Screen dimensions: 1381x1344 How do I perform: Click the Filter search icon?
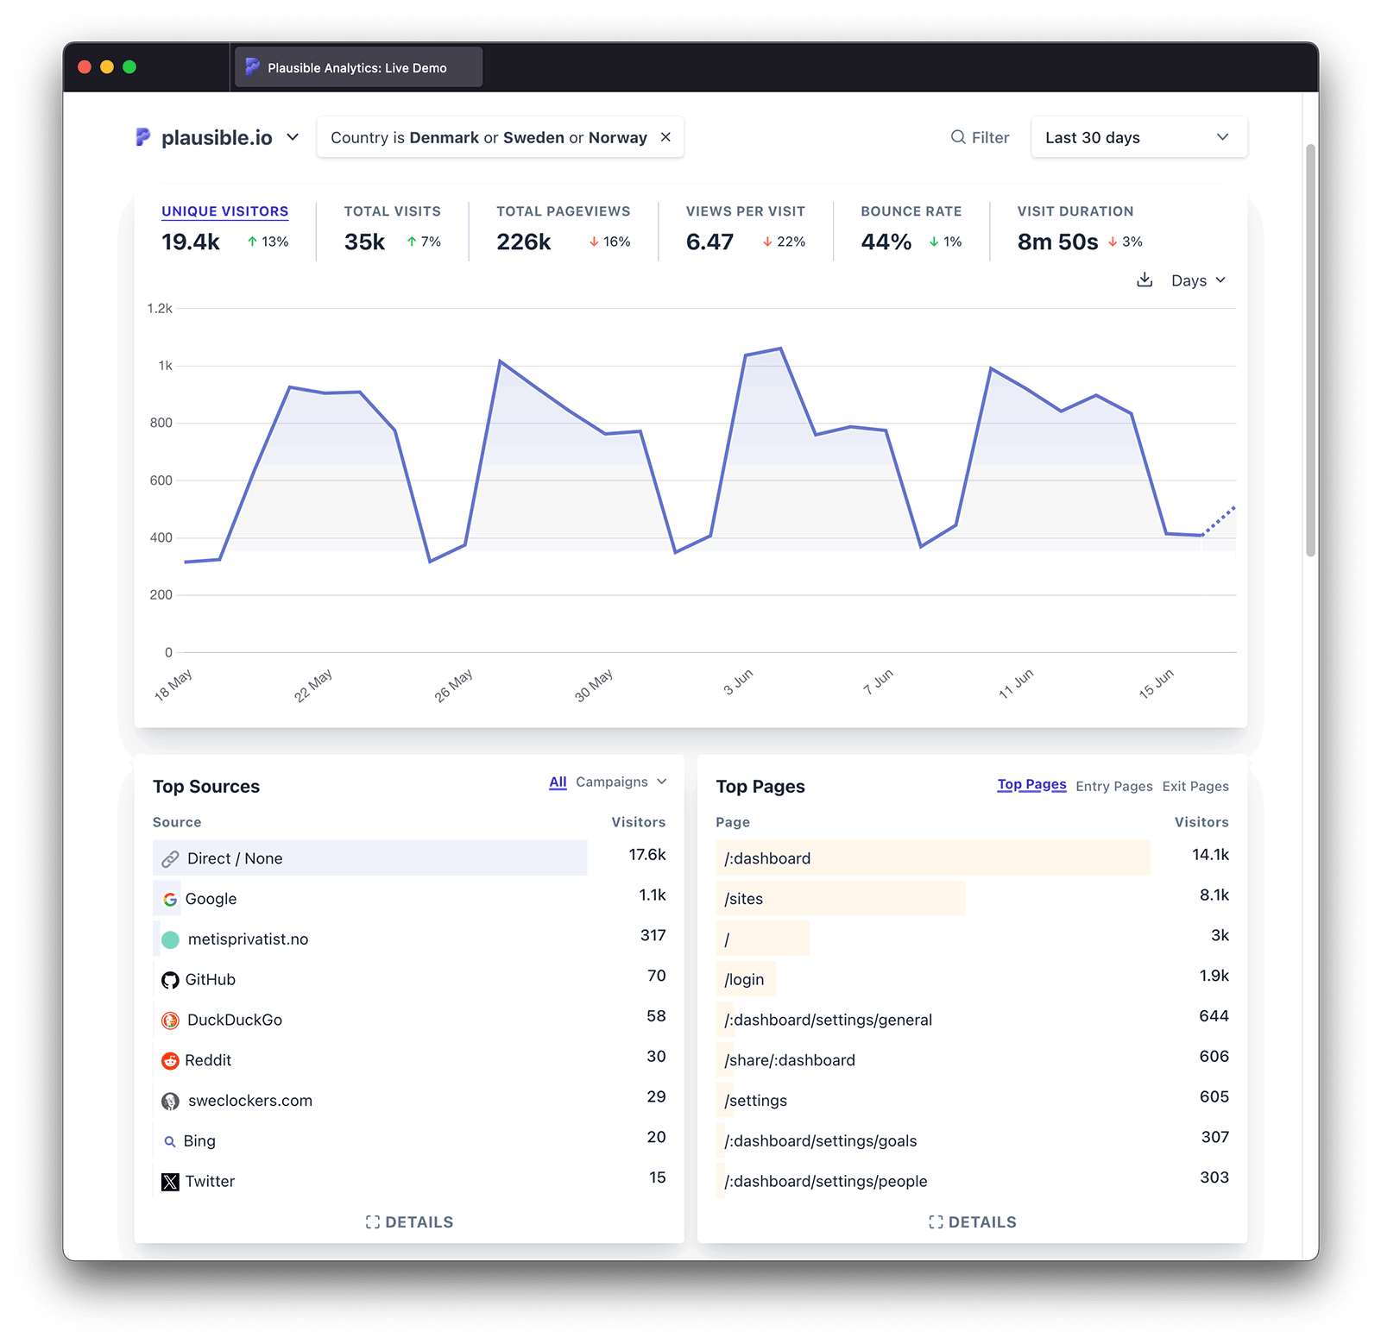point(958,137)
